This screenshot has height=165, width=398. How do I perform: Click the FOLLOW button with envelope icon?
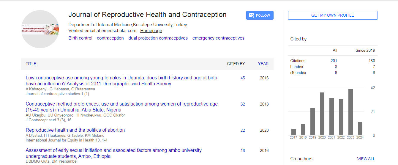click(260, 15)
